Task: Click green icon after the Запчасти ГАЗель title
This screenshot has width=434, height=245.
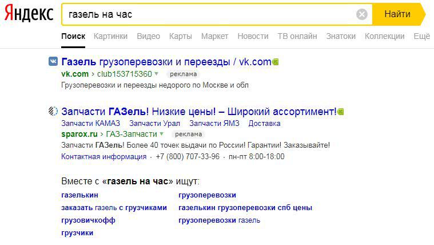Action: click(x=341, y=111)
